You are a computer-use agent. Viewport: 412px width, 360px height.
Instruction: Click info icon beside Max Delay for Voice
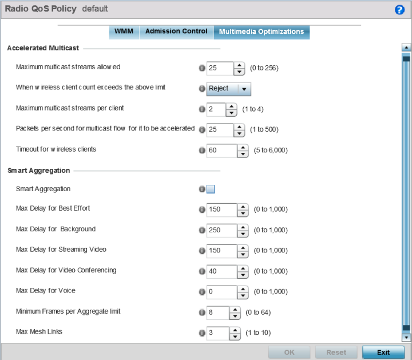tap(202, 292)
